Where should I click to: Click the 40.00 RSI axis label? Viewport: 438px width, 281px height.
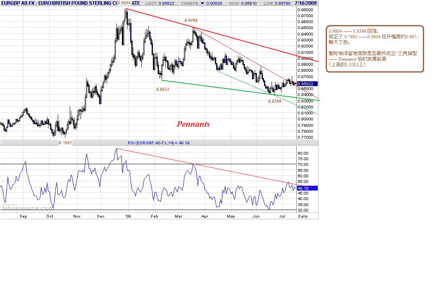[303, 199]
